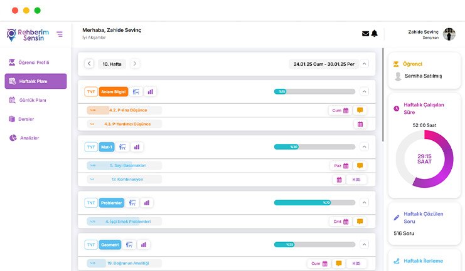Open comment icon for 4.2. P-Ana Düşünce

(360, 110)
